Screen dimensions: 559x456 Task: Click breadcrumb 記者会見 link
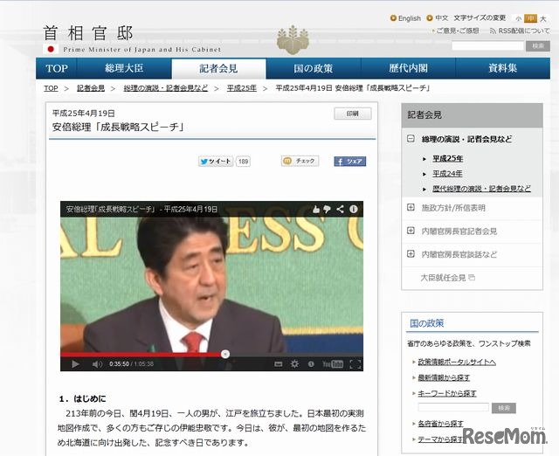(91, 88)
